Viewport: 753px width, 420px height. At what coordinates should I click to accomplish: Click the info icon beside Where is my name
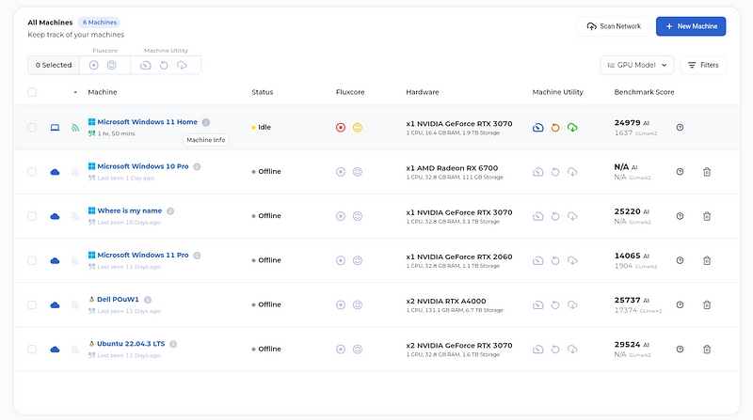coord(170,211)
